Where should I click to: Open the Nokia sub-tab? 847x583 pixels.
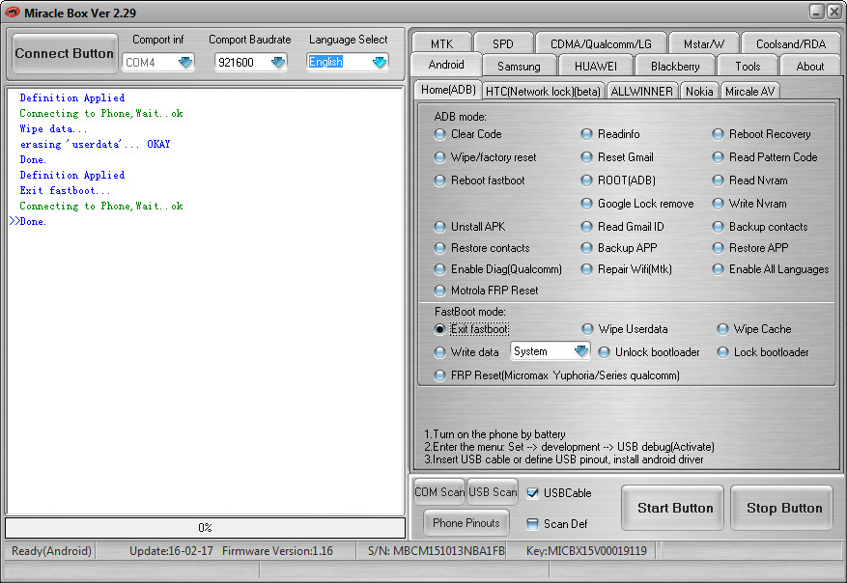pyautogui.click(x=699, y=92)
